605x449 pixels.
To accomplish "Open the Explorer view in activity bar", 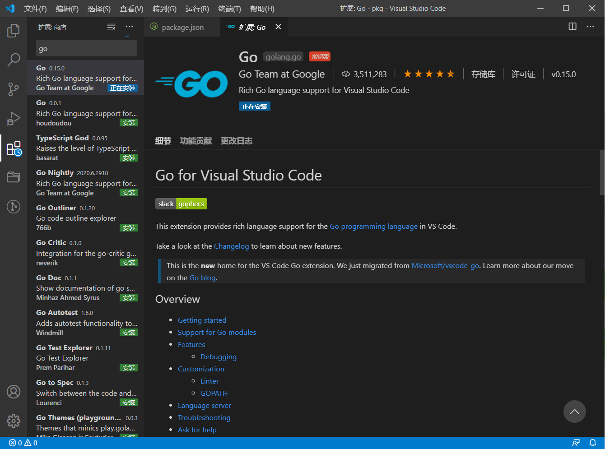I will coord(14,31).
